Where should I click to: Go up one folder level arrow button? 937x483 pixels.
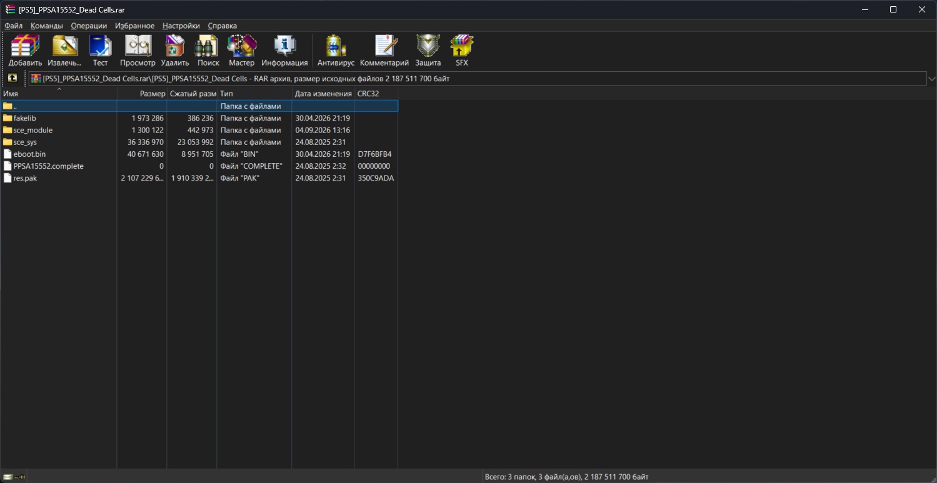pos(12,78)
